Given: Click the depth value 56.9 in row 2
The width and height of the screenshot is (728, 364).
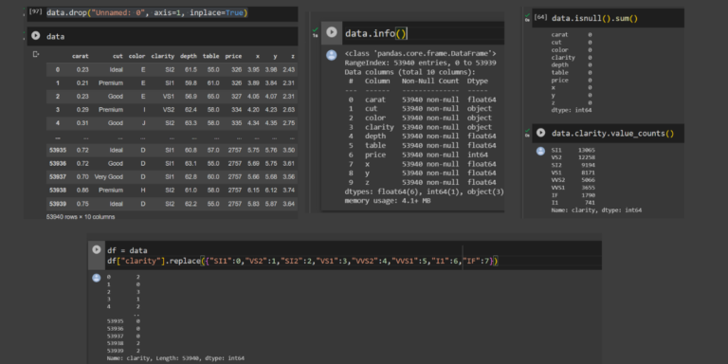Looking at the screenshot, I should pyautogui.click(x=191, y=97).
